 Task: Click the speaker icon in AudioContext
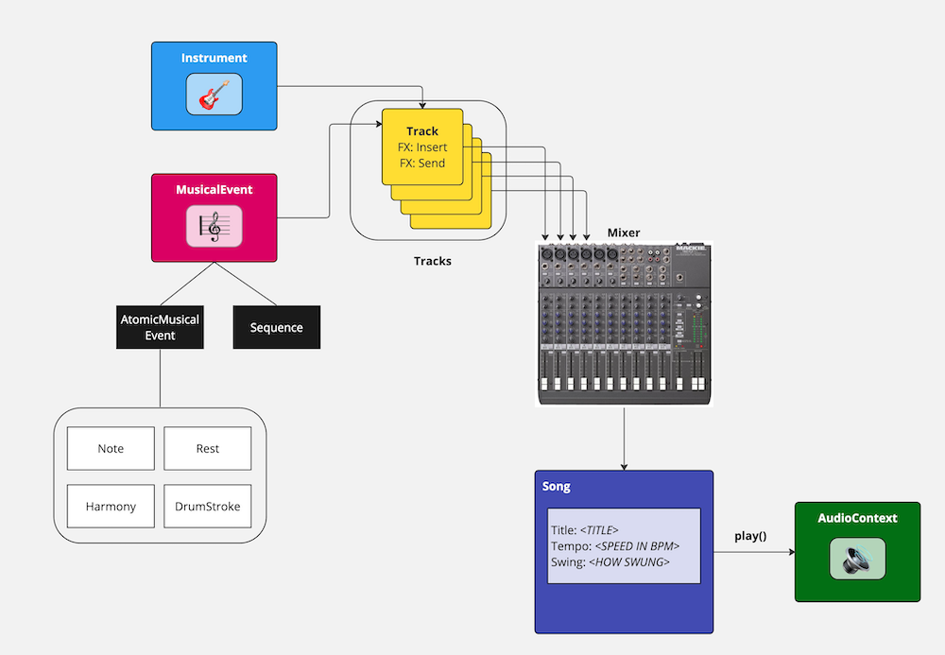(857, 558)
